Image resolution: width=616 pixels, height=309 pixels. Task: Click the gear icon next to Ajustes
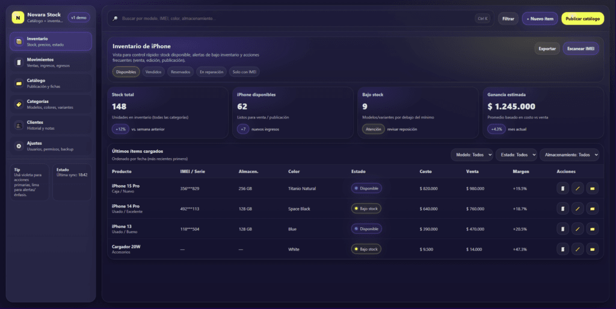[x=19, y=146]
